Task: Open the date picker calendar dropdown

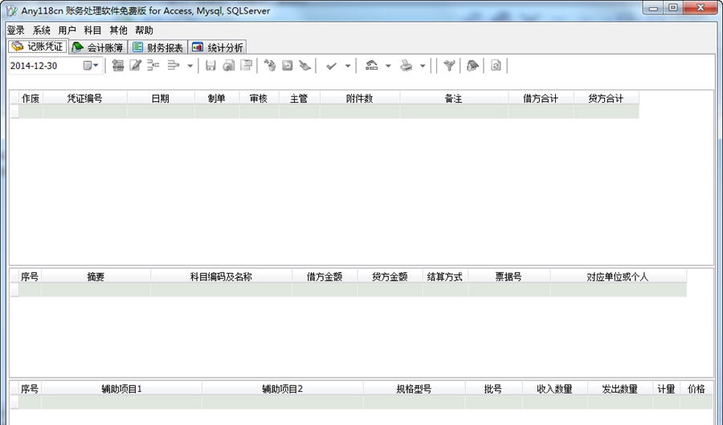Action: click(x=91, y=65)
